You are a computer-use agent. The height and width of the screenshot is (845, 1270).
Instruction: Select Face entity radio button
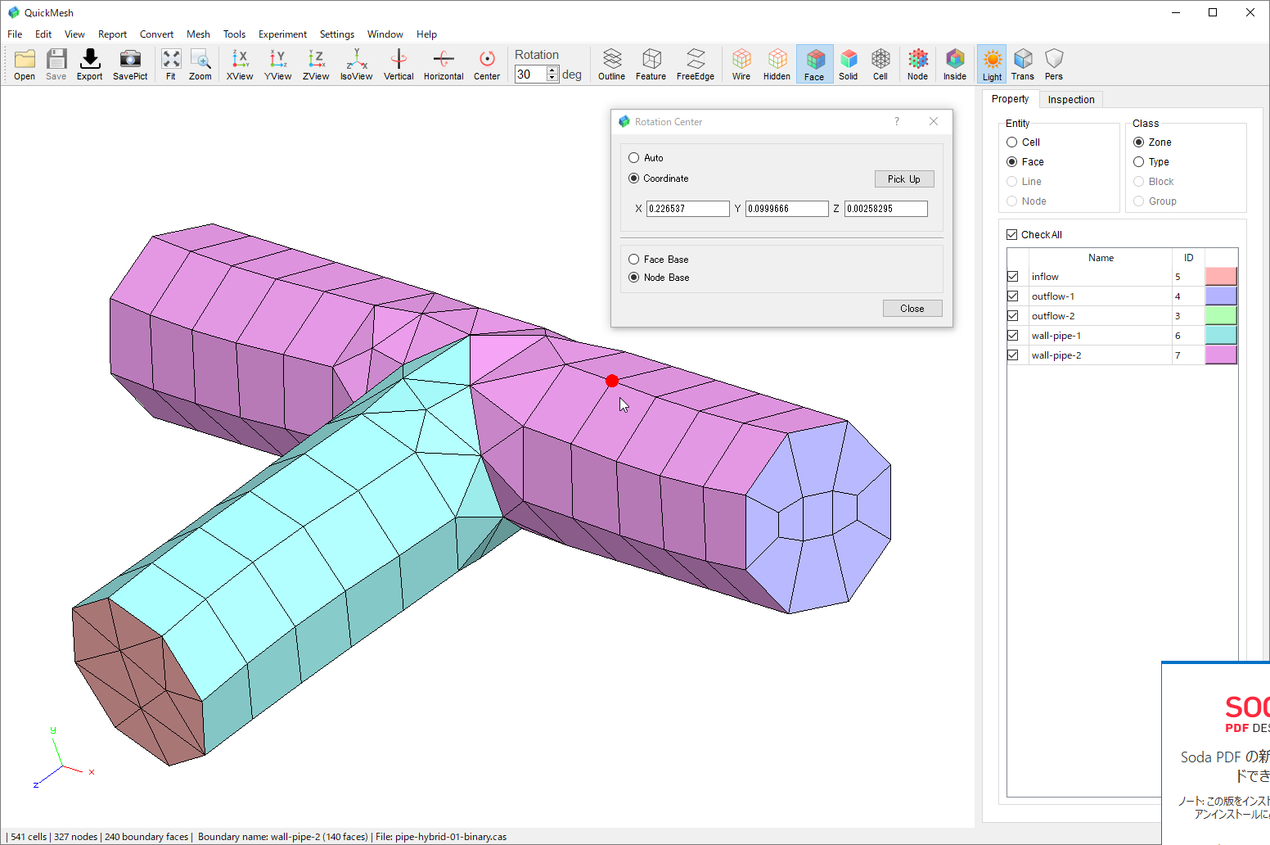pos(1012,162)
